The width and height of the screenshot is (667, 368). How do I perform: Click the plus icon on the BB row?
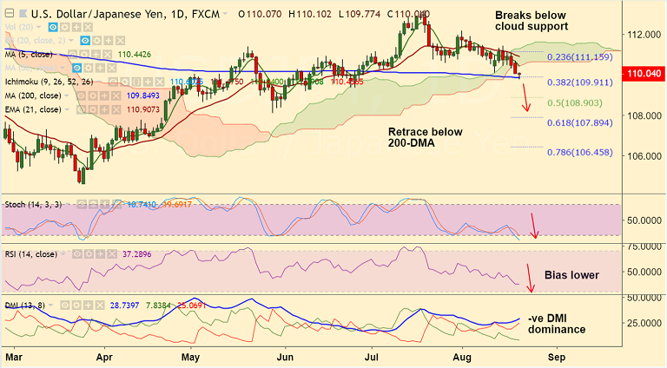[x=109, y=41]
